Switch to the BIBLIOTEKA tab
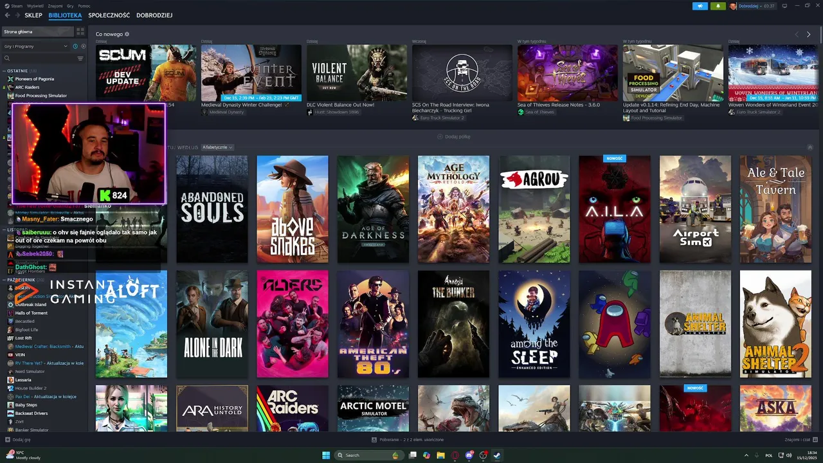 [65, 15]
